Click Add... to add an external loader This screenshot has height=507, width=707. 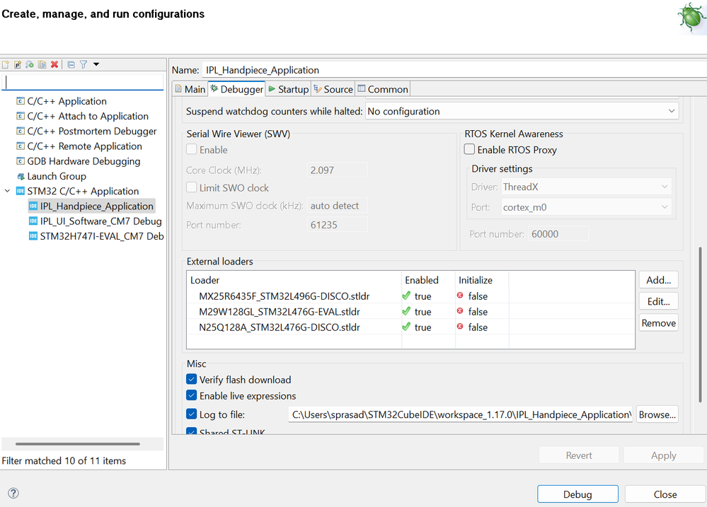[x=658, y=280]
